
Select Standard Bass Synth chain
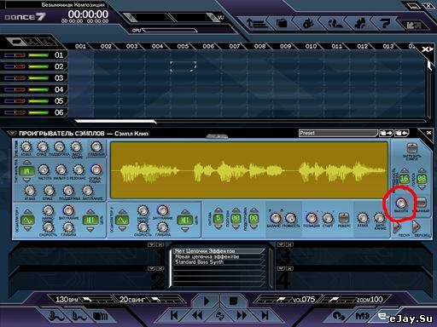point(218,262)
